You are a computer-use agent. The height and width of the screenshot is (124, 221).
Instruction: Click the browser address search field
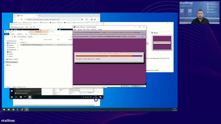[x=54, y=19]
